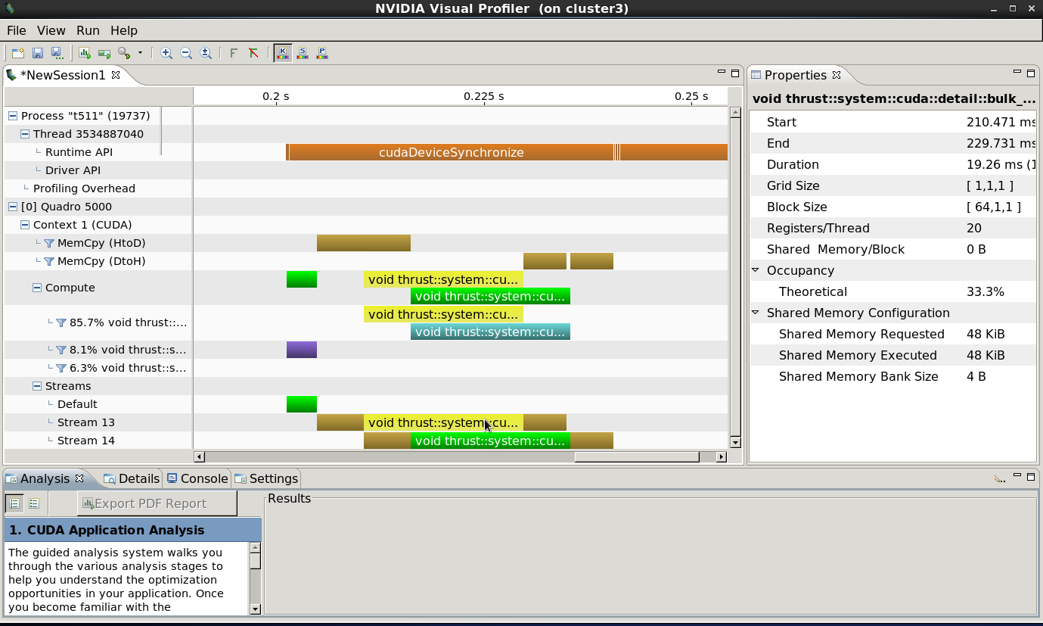1043x626 pixels.
Task: Collapse Shared Memory Configuration section
Action: click(755, 313)
